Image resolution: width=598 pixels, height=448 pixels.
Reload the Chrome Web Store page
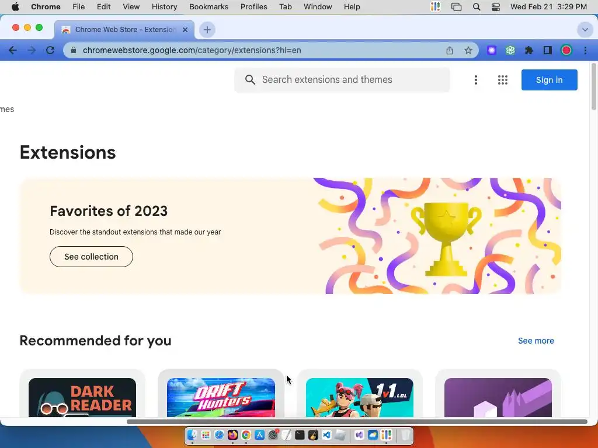point(50,50)
